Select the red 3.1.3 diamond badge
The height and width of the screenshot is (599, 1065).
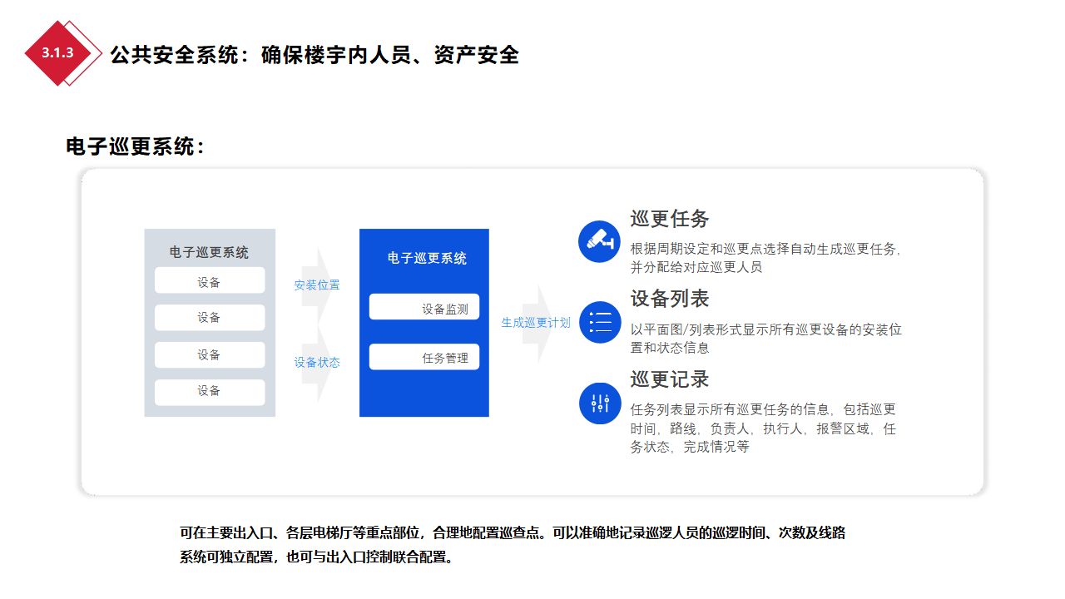[57, 53]
